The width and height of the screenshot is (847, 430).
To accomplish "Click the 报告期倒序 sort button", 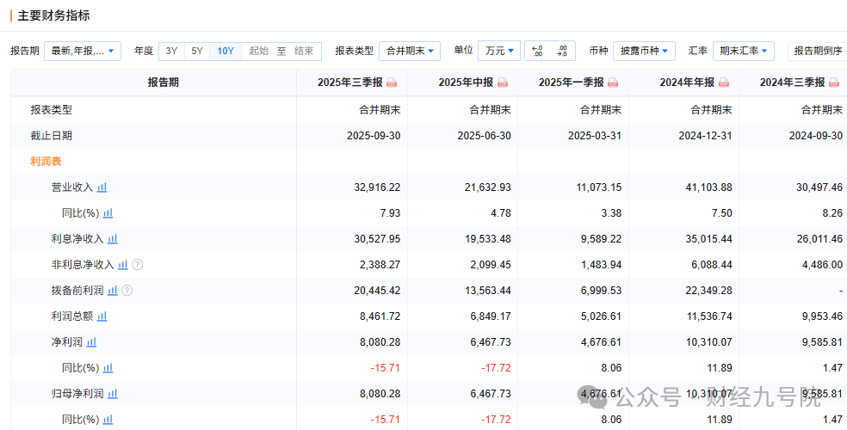I will pyautogui.click(x=817, y=51).
